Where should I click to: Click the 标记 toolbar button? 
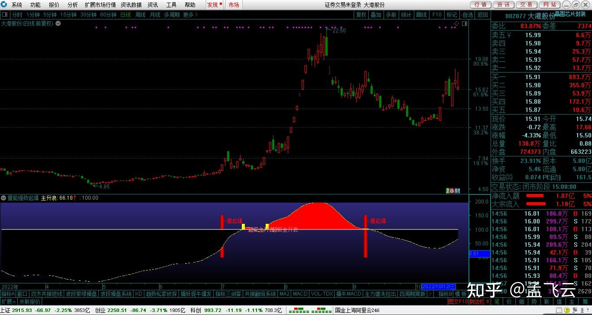pos(452,15)
